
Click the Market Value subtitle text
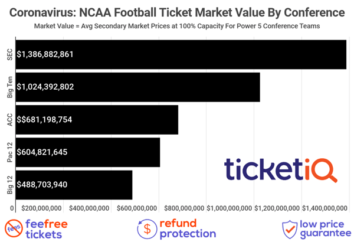coord(177,26)
